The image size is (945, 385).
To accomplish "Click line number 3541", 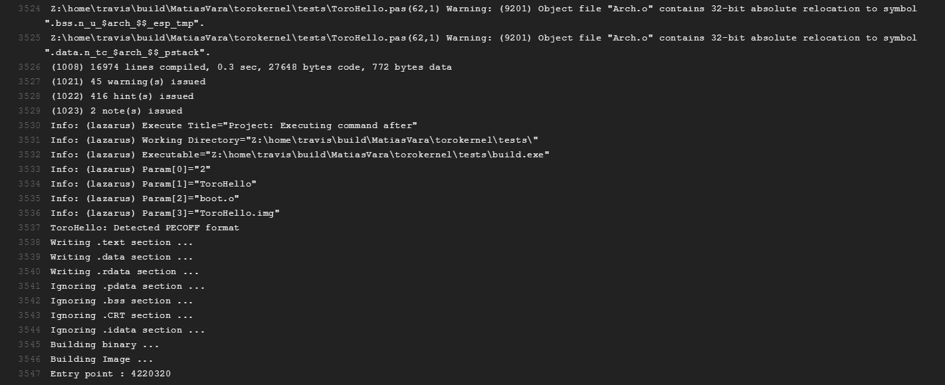I will tap(29, 286).
